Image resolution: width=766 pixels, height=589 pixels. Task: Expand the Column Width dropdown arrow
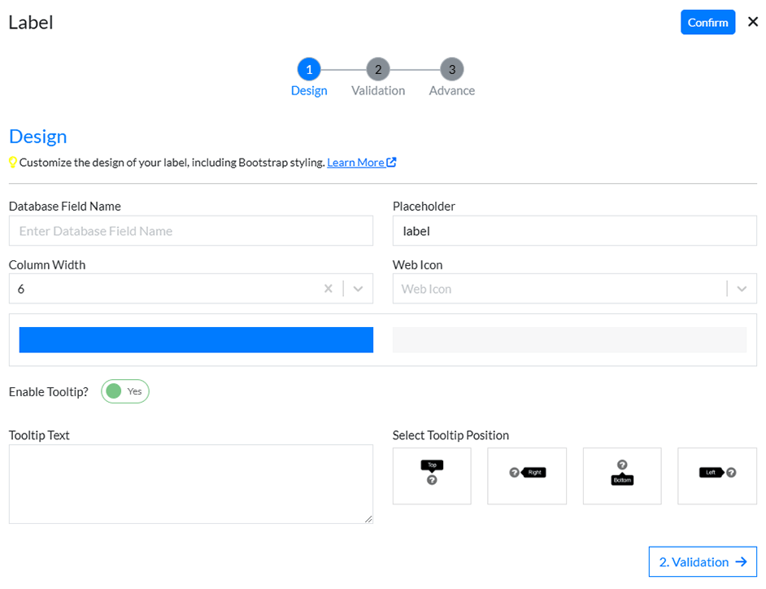(359, 289)
